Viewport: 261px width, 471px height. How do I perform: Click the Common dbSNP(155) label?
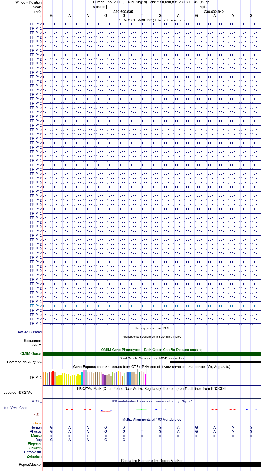coord(24,362)
